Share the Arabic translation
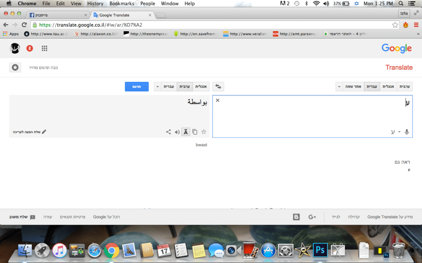Screen dimensions: 422x263 [x=168, y=132]
